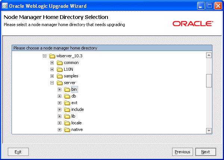The width and height of the screenshot is (224, 160).
Task: Click the native folder icon
Action: pyautogui.click(x=67, y=129)
